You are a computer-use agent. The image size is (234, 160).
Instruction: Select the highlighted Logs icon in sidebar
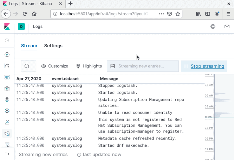7,133
